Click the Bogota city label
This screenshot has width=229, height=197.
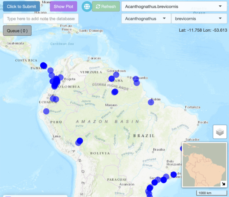tap(69, 79)
